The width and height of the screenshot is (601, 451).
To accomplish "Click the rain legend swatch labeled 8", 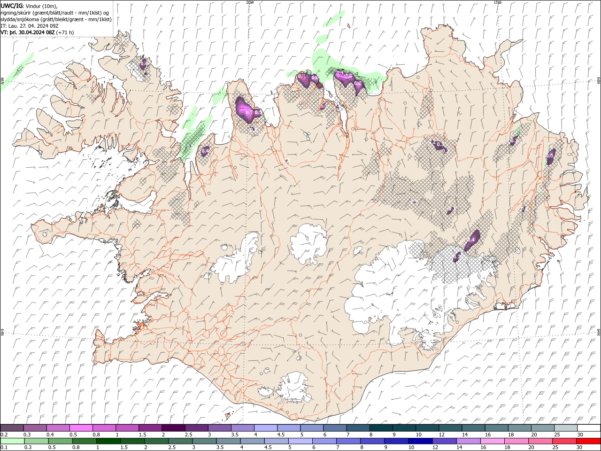I will coord(371,441).
